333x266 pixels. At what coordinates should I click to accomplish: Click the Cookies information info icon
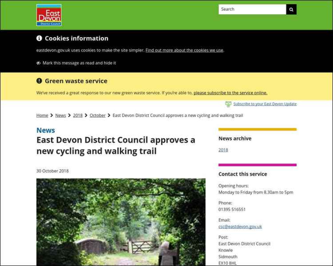click(x=39, y=38)
